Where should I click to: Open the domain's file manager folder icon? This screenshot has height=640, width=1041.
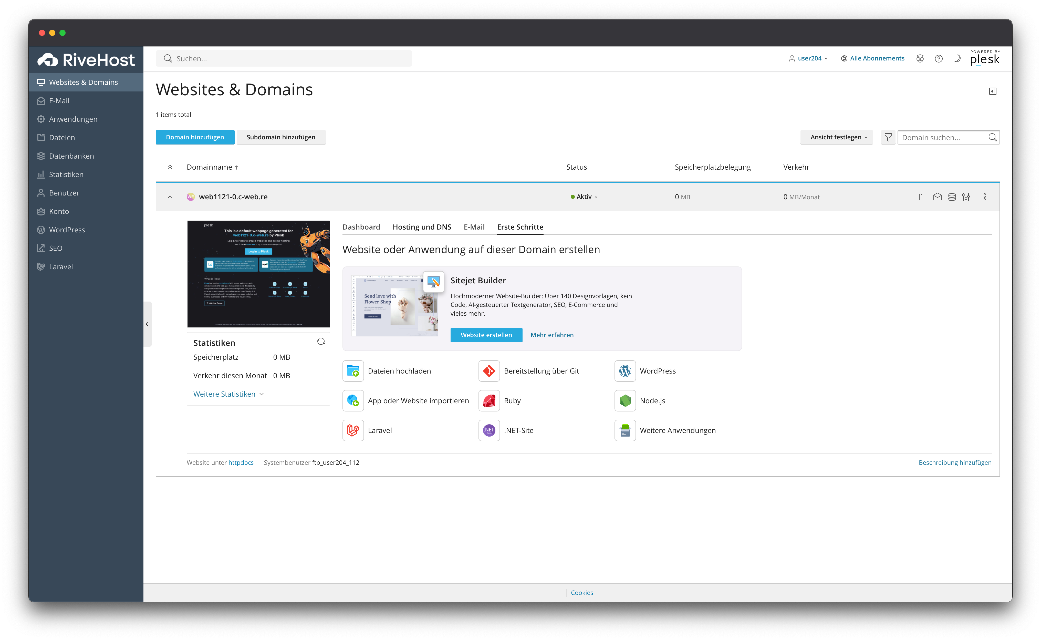923,197
